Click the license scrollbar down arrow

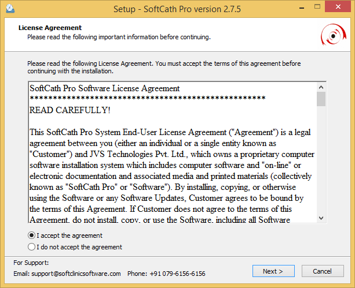(321, 218)
